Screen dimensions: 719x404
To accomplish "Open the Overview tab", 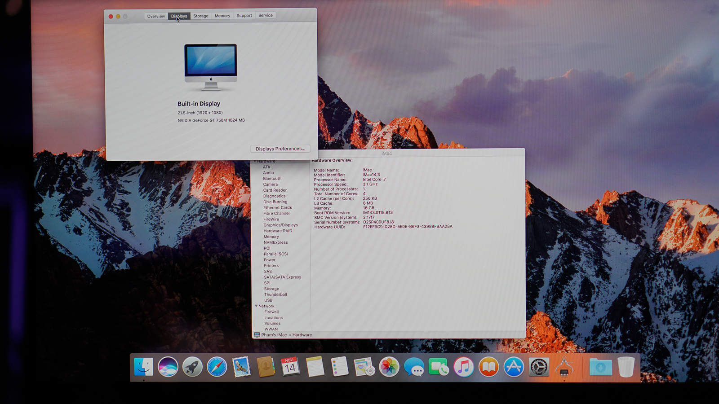I will (x=156, y=16).
